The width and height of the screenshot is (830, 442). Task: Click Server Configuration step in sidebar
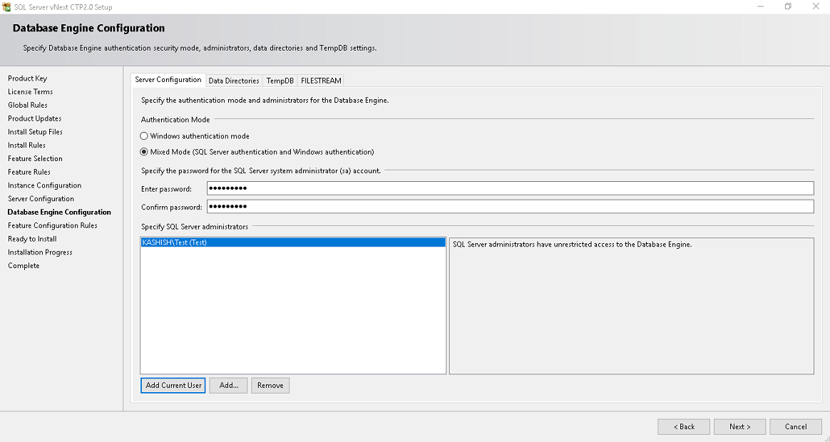coord(41,198)
